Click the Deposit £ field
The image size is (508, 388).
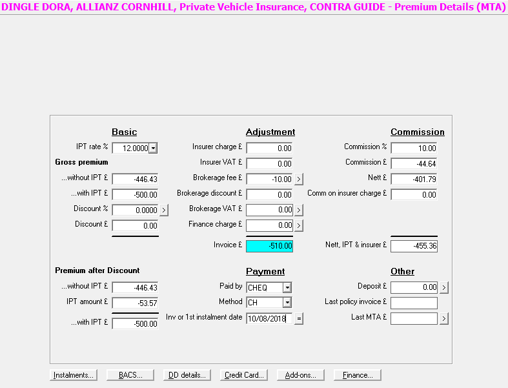pyautogui.click(x=414, y=287)
